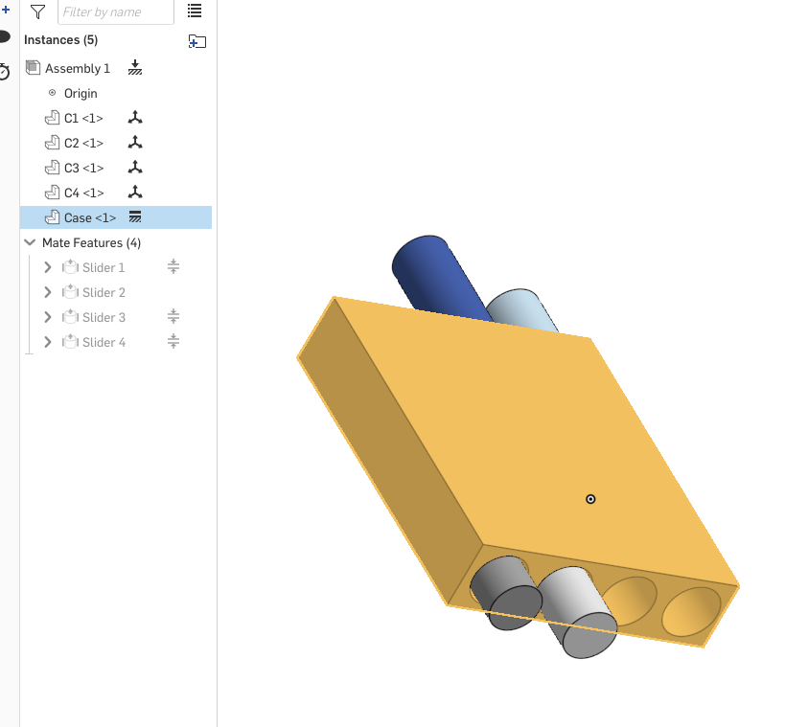
Task: Click the part icon for C1
Action: [52, 118]
